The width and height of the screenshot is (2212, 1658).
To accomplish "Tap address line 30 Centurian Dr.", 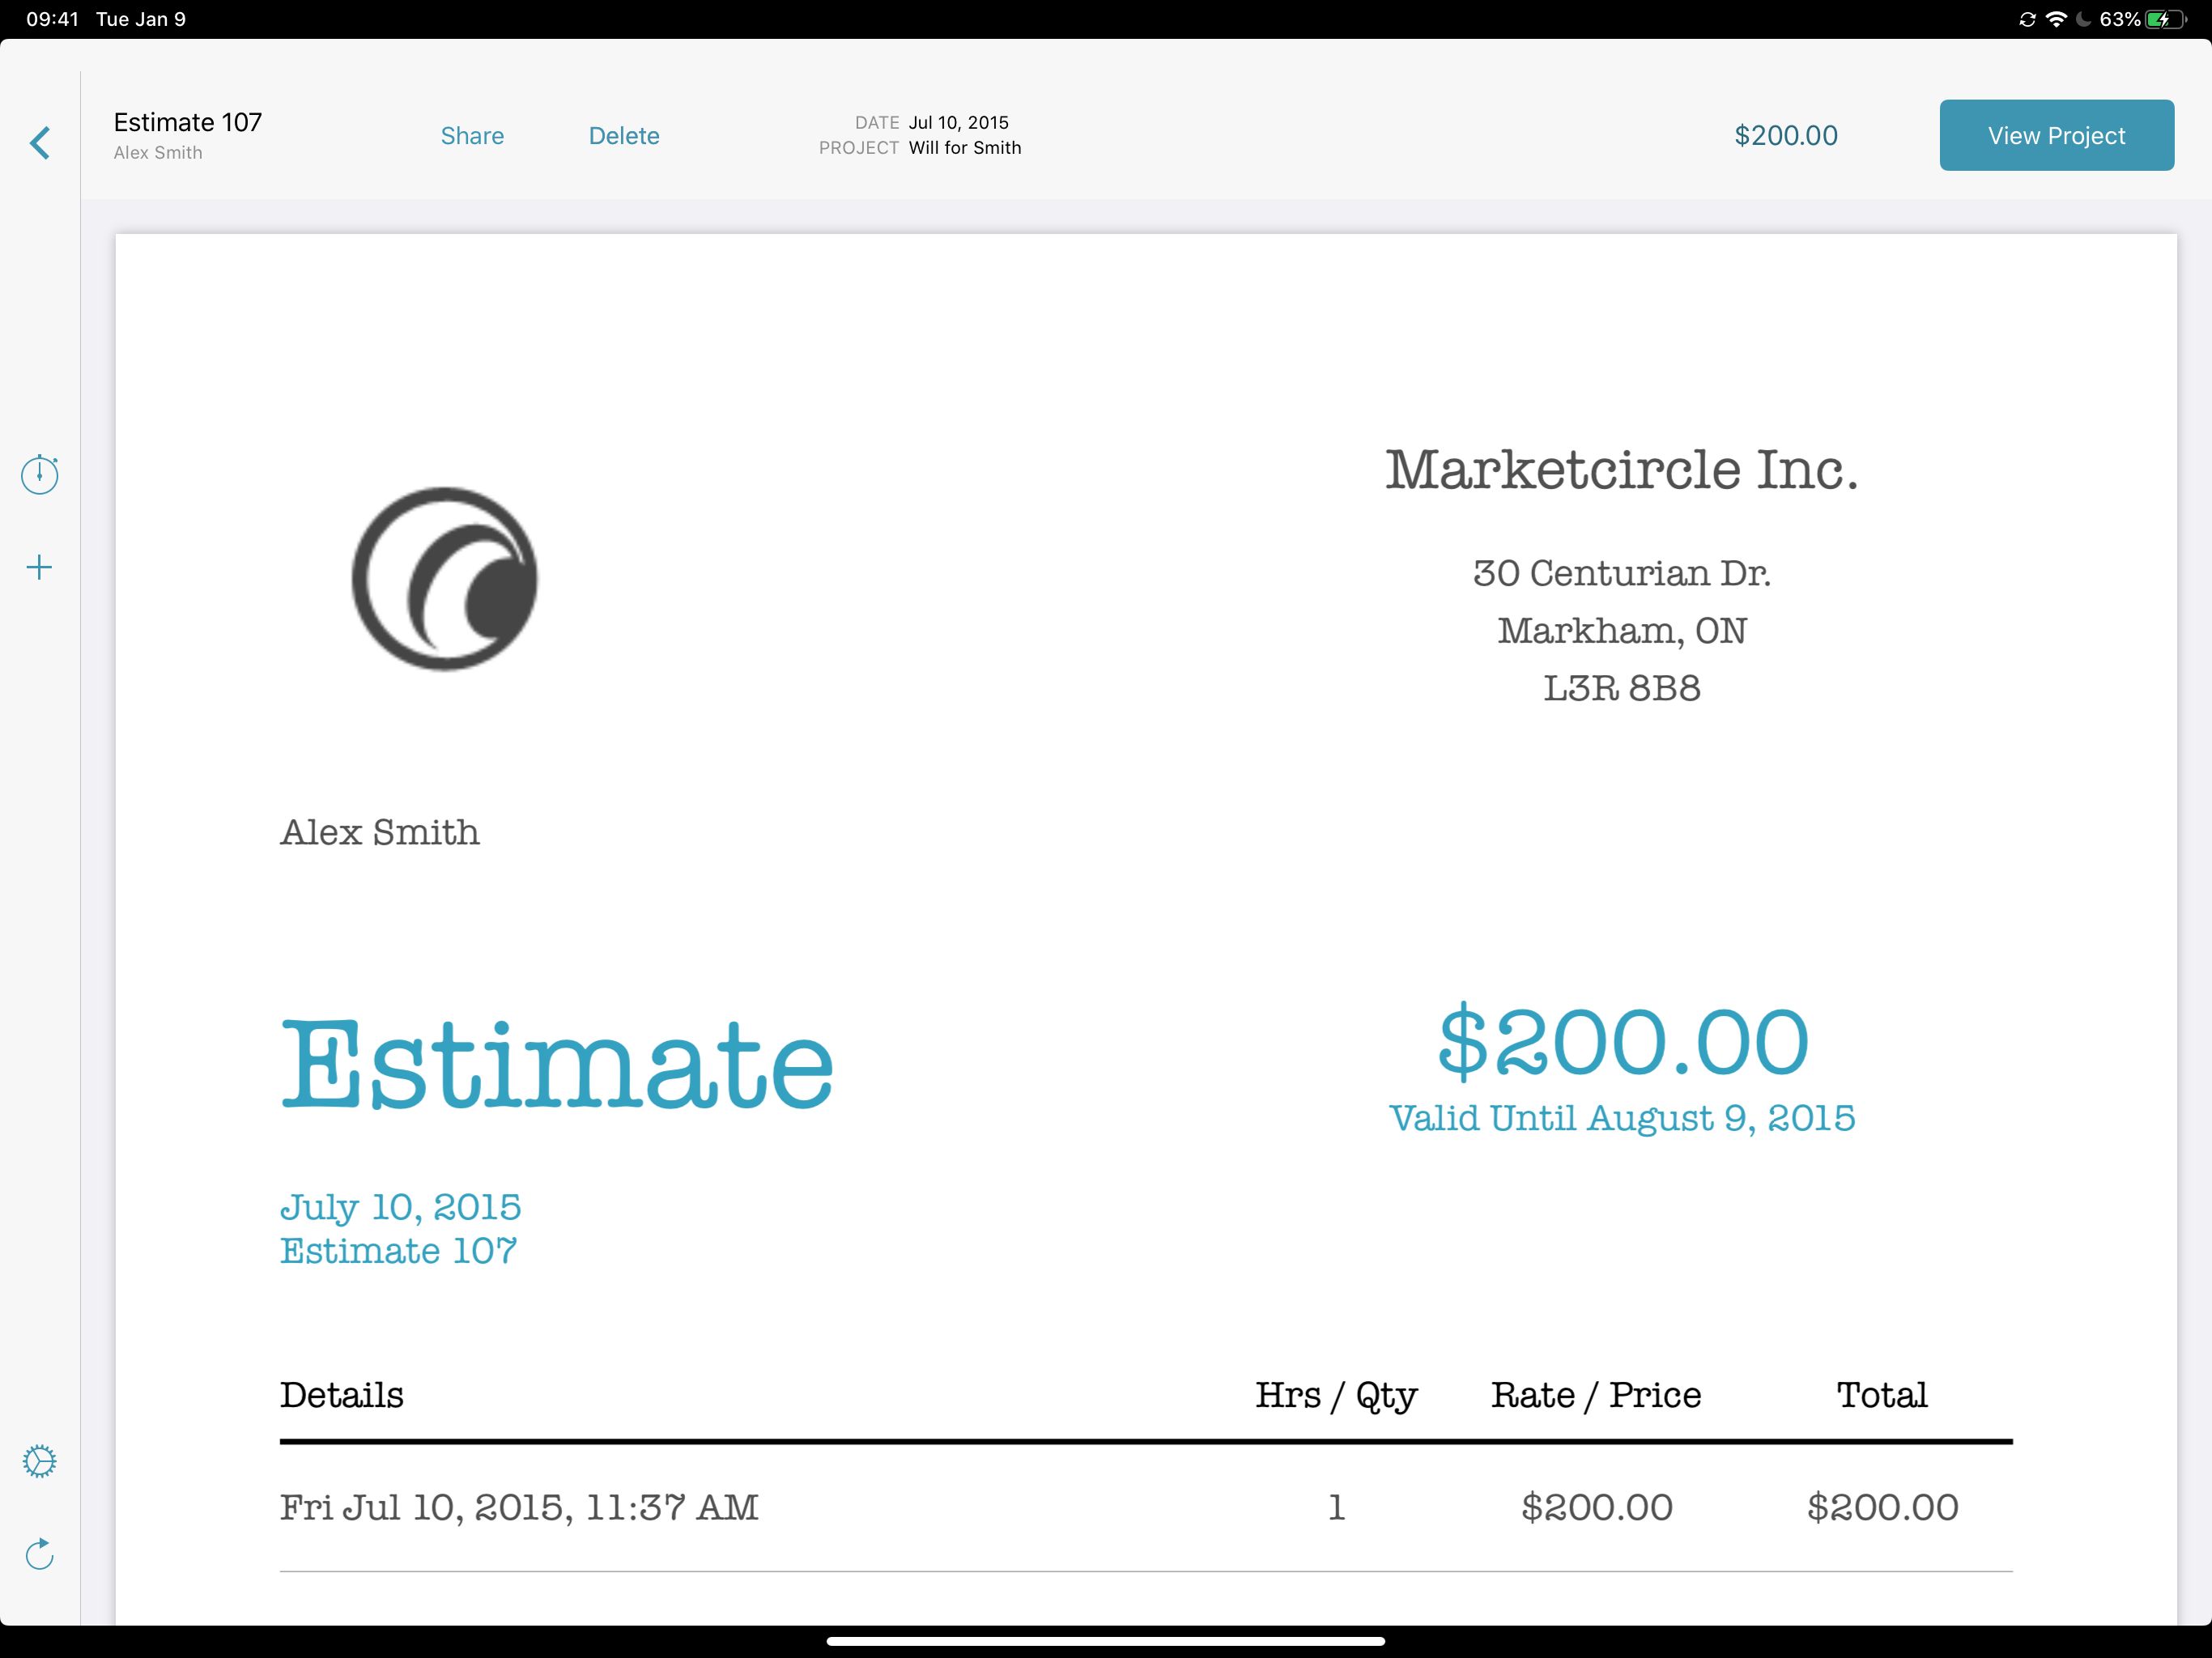I will [1622, 573].
